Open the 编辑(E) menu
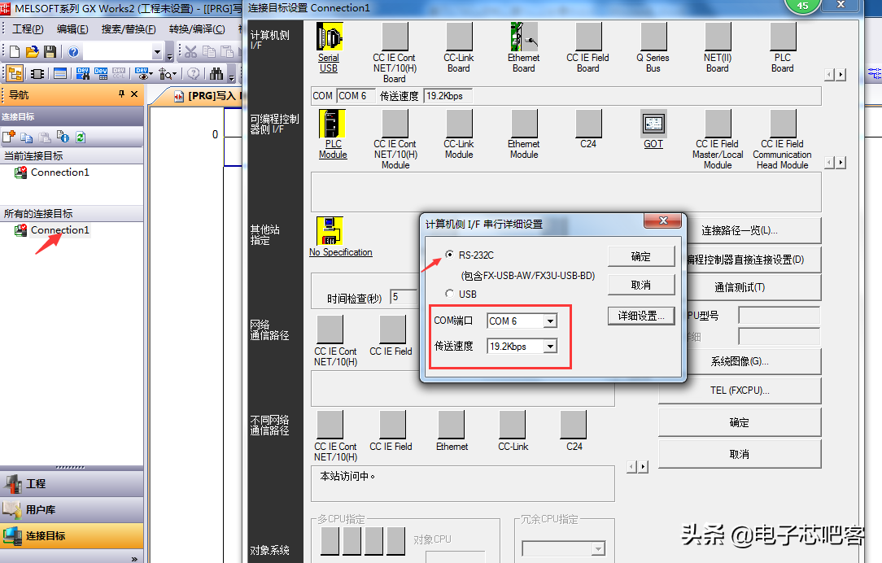The width and height of the screenshot is (882, 563). 72,28
